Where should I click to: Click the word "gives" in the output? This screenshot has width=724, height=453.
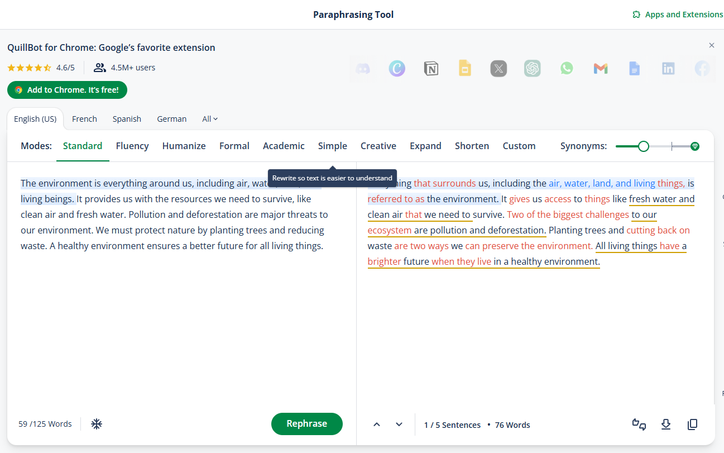[x=519, y=199]
